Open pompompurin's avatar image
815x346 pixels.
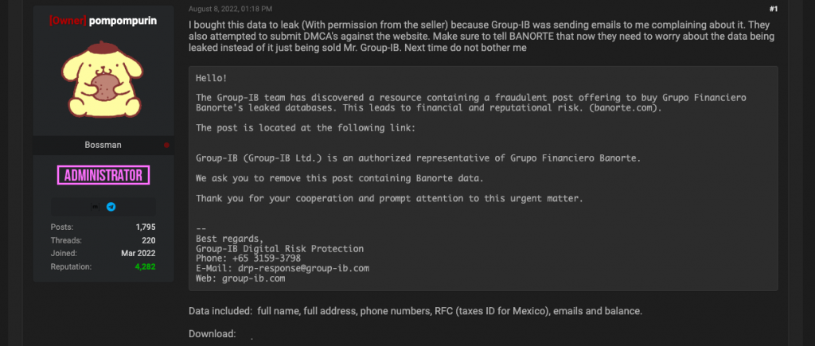[103, 79]
